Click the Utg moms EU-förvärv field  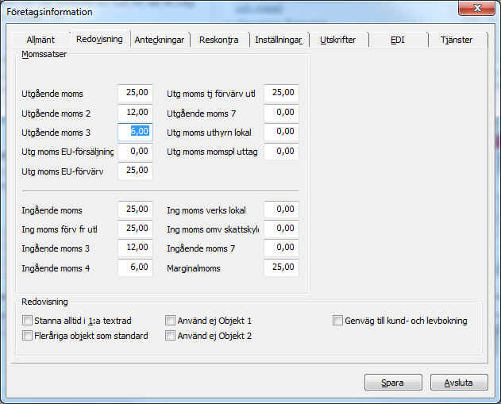[135, 171]
